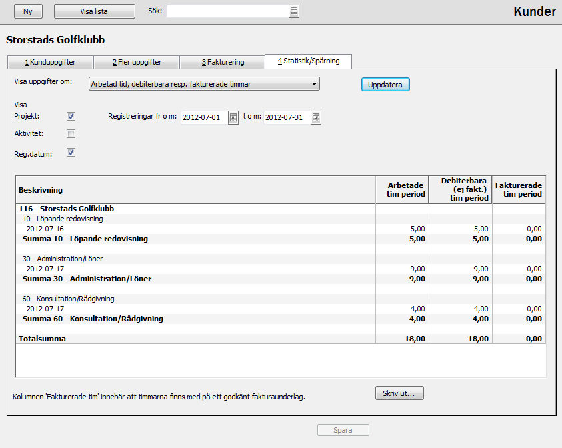The image size is (562, 448).
Task: Uncheck the Reg.datum checkbox
Action: coord(71,153)
